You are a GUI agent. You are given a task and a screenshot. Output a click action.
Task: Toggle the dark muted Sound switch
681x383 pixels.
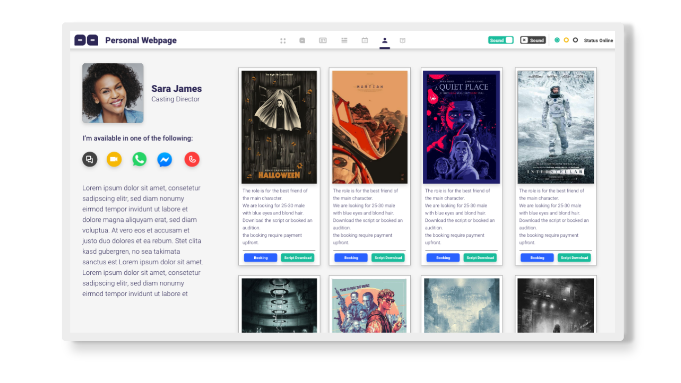point(532,40)
